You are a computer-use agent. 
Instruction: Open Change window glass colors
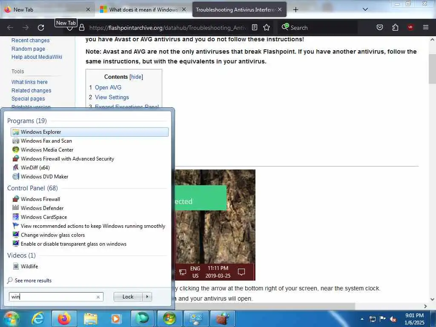coord(89,235)
